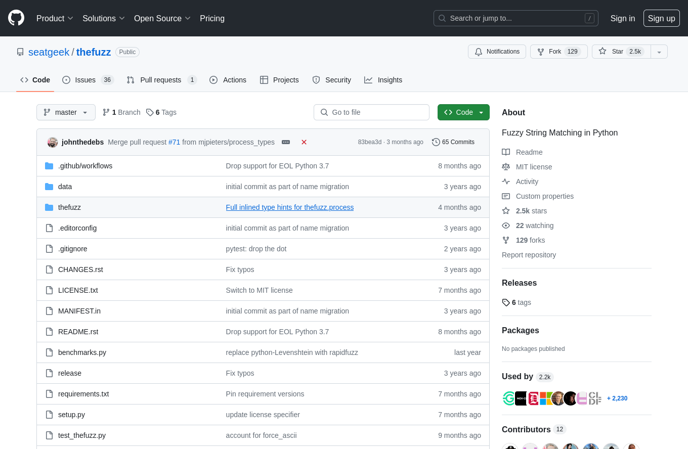
Task: Open the README.rst file
Action: 78,332
